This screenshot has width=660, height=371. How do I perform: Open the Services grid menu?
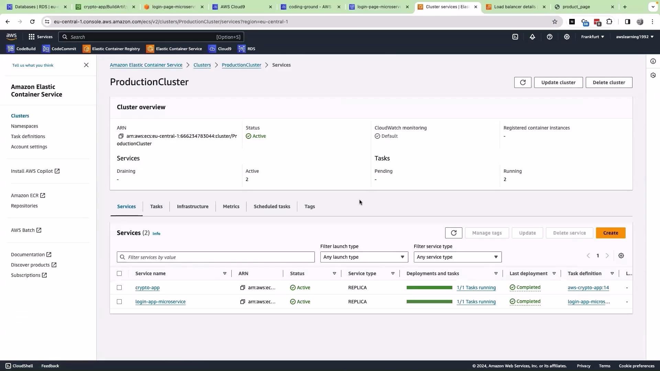pyautogui.click(x=41, y=37)
